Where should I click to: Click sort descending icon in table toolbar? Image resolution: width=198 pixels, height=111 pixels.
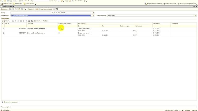pyautogui.click(x=32, y=21)
